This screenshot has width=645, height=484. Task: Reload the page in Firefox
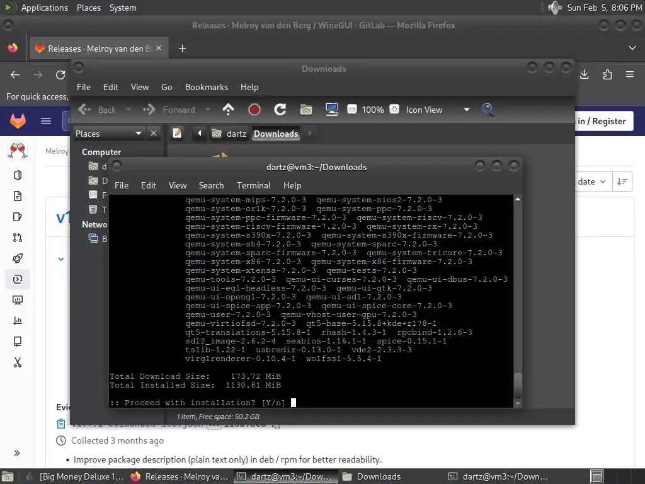click(x=60, y=75)
